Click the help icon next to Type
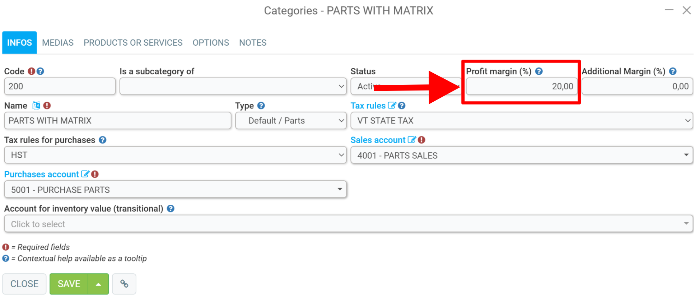This screenshot has height=297, width=695. [261, 106]
